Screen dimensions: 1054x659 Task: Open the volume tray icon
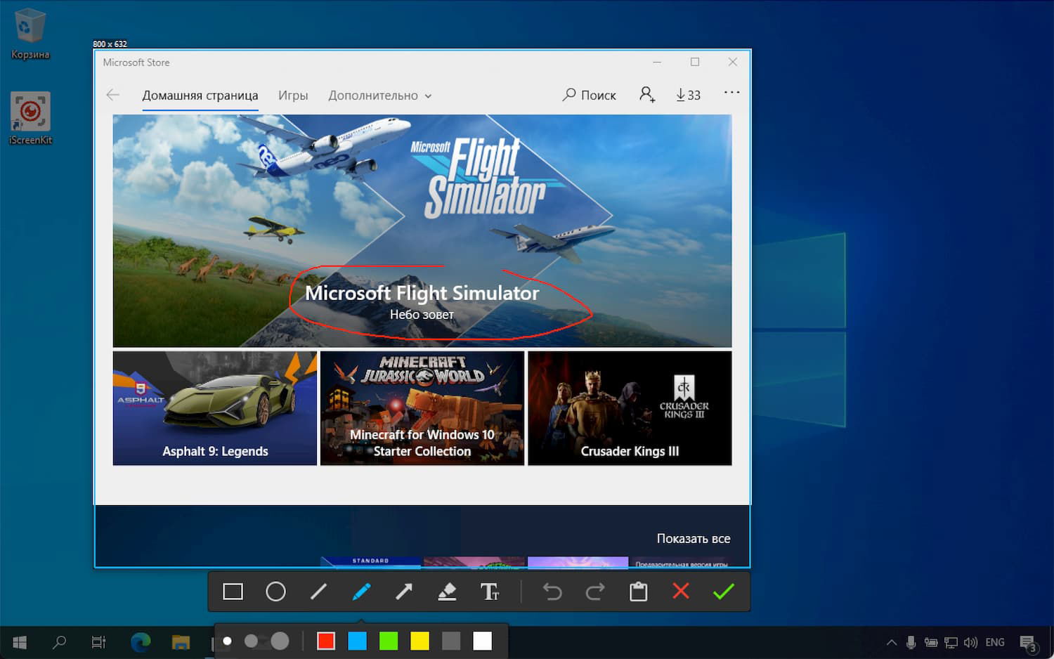tap(971, 642)
